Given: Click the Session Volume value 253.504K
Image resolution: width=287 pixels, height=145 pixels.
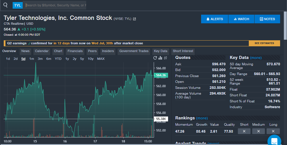Looking at the screenshot, I should click(218, 88).
